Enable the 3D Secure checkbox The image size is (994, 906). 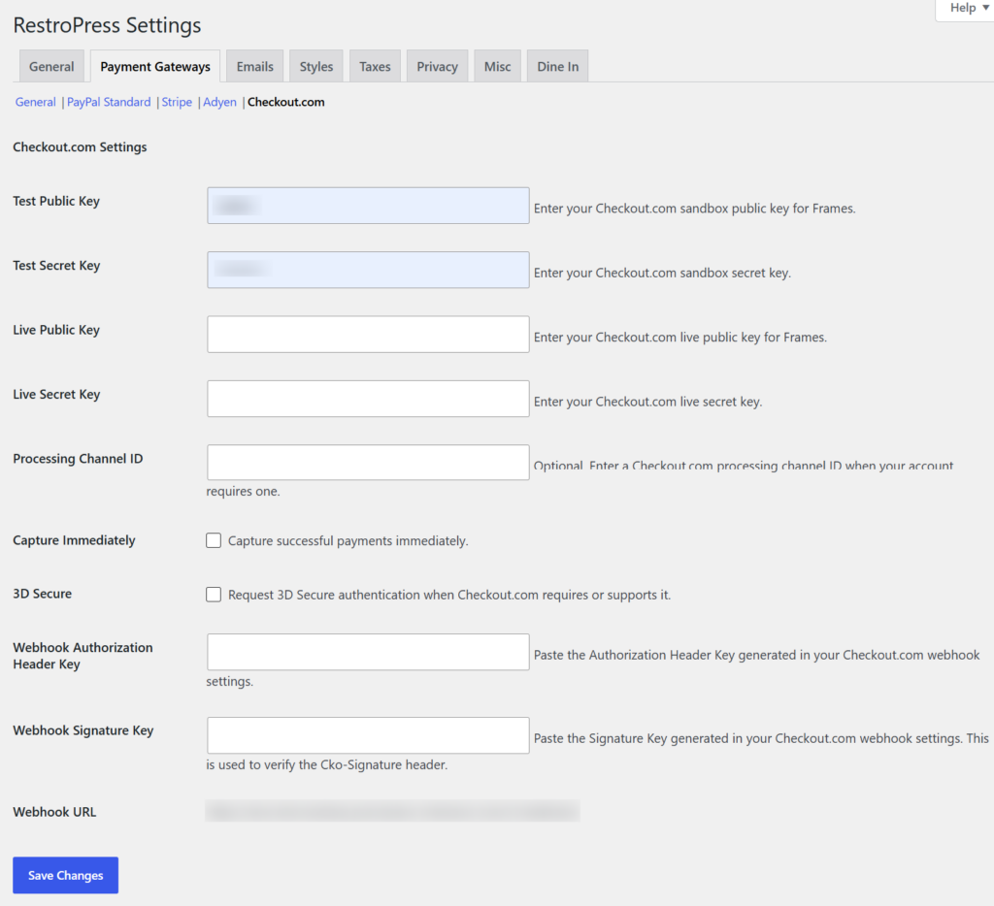click(214, 595)
